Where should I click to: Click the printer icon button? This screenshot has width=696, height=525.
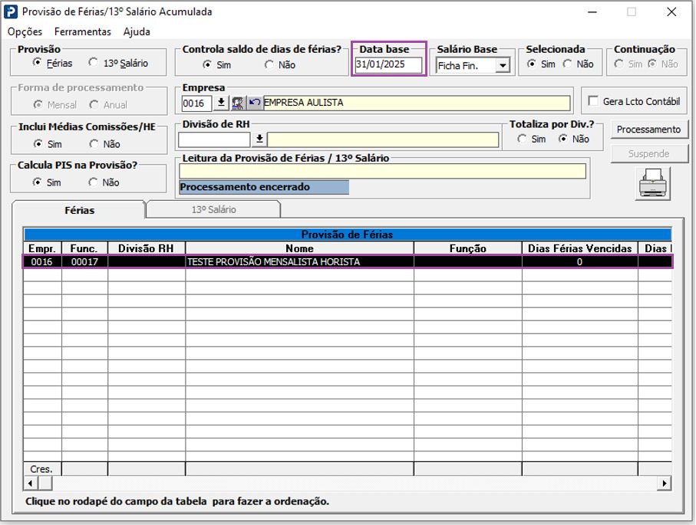tap(652, 183)
